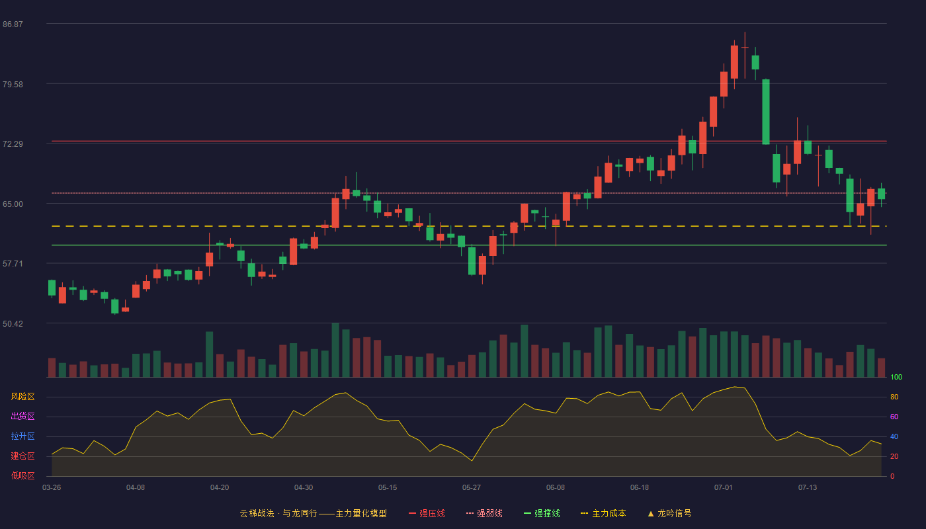Click the 07-01 date label
The height and width of the screenshot is (529, 926).
(x=724, y=487)
